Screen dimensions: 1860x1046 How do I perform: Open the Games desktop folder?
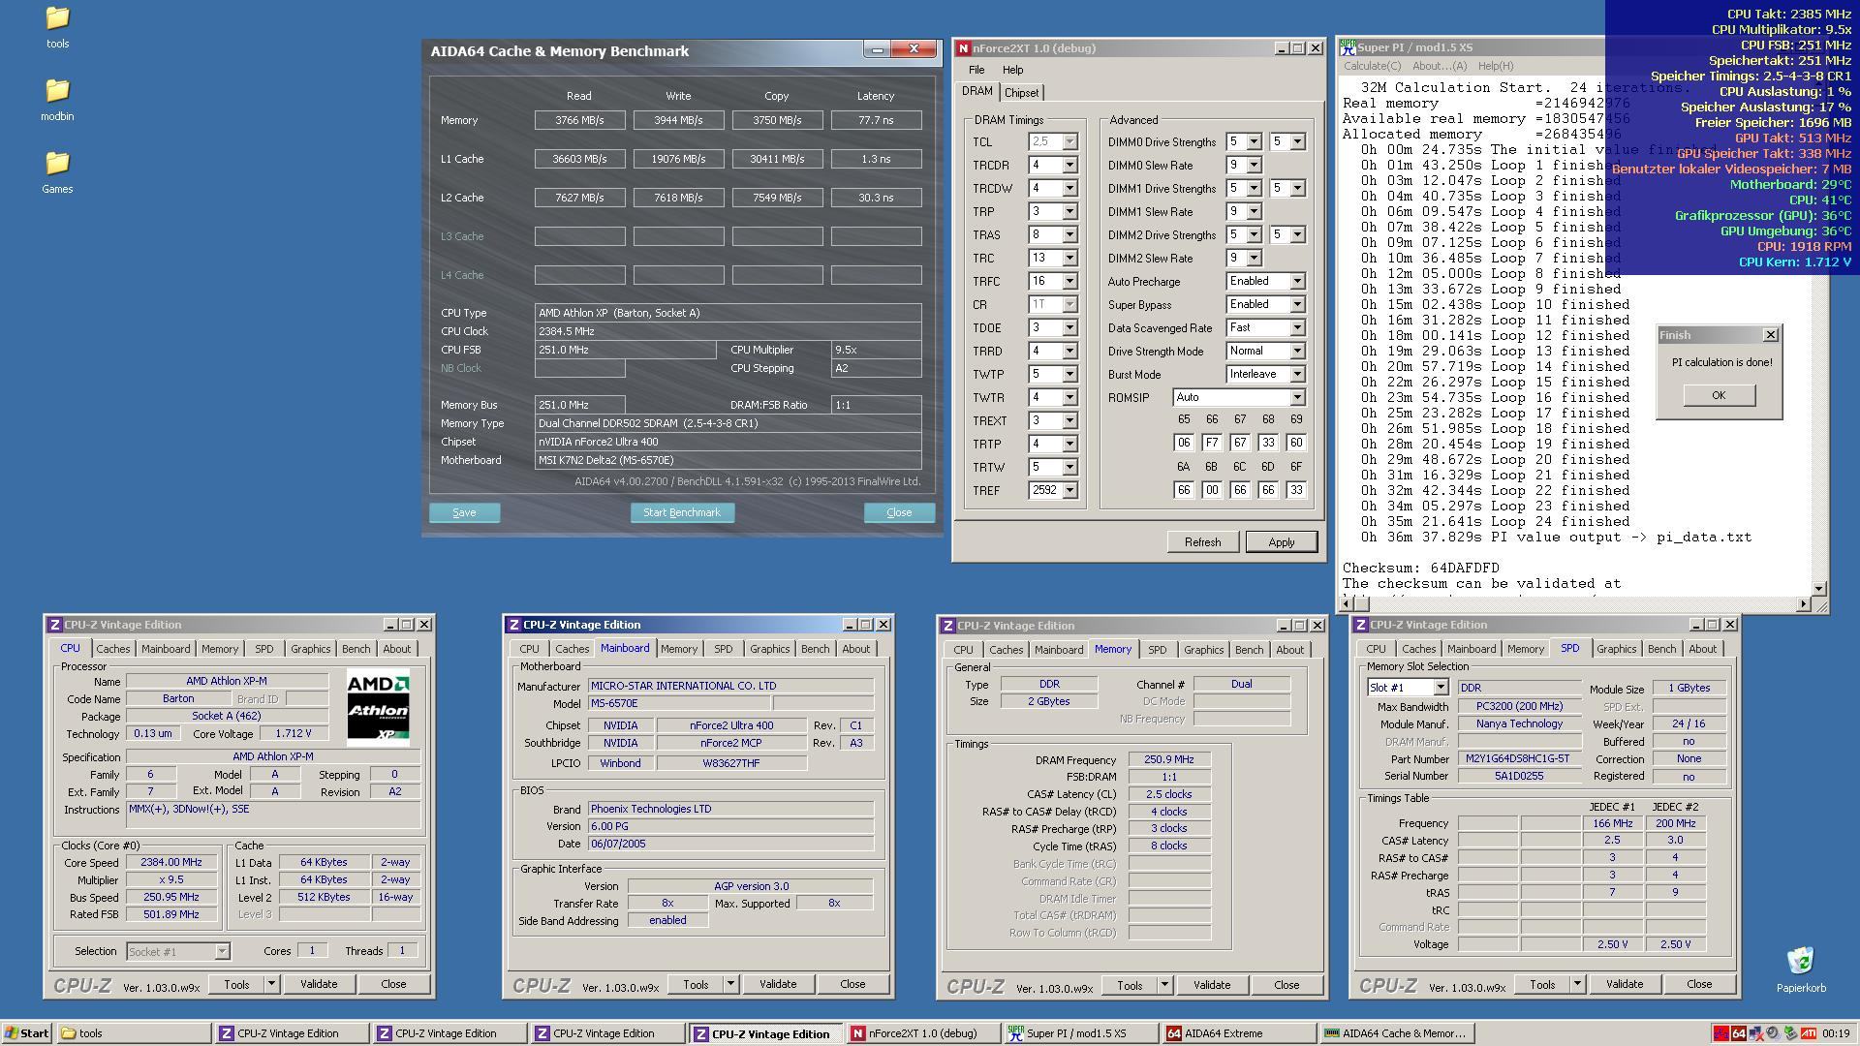coord(57,172)
